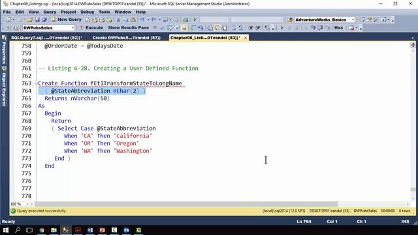
Task: Click the Database Engine Query icon
Action: click(88, 20)
